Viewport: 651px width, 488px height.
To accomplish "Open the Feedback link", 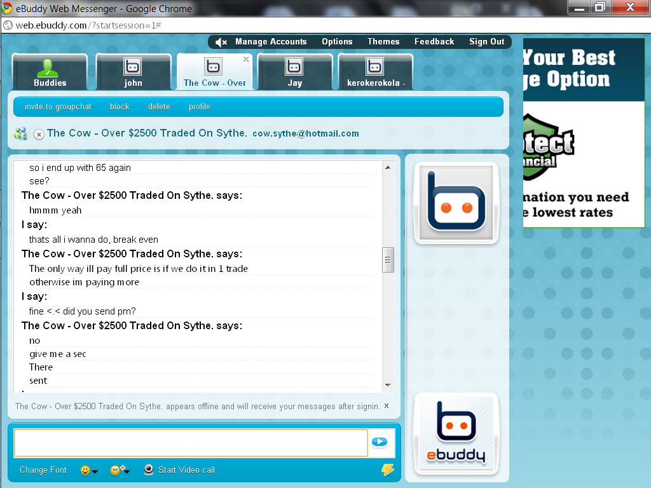I will pos(434,41).
